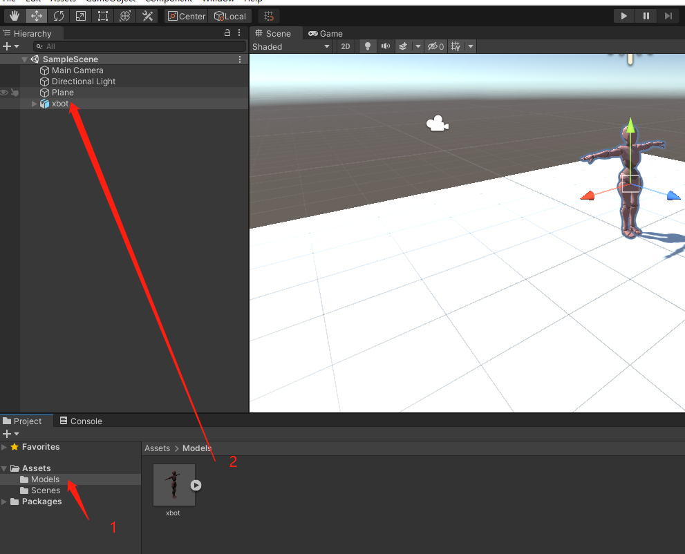This screenshot has width=685, height=554.
Task: Focus the Hierarchy search field
Action: [140, 46]
